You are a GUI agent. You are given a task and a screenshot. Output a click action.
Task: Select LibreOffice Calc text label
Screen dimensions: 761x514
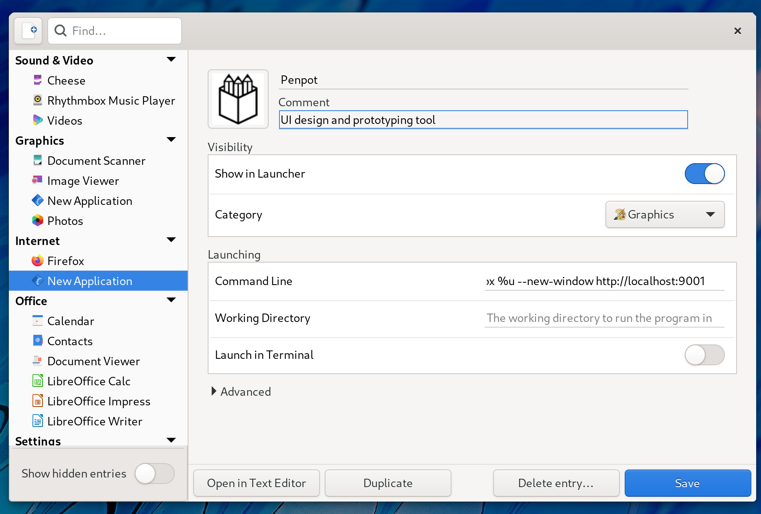tap(89, 381)
